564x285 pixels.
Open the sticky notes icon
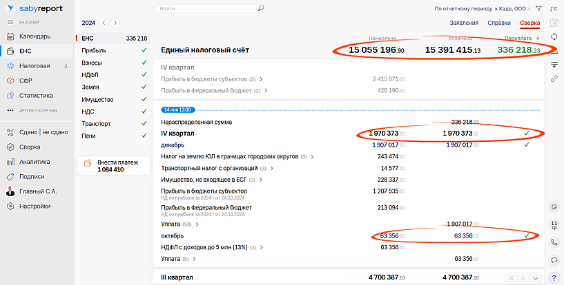click(x=554, y=207)
